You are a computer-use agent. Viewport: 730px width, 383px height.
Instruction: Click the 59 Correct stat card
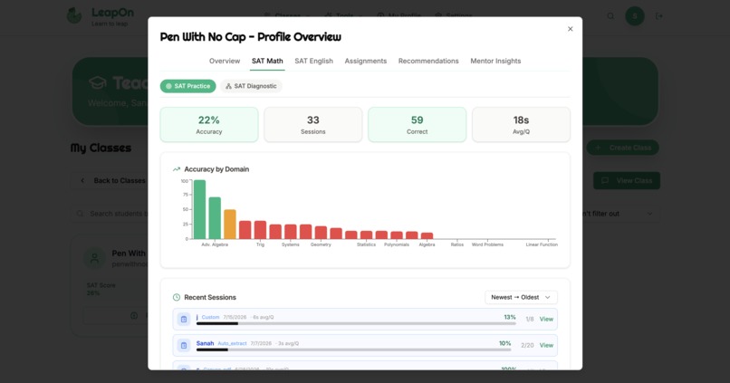click(x=418, y=125)
